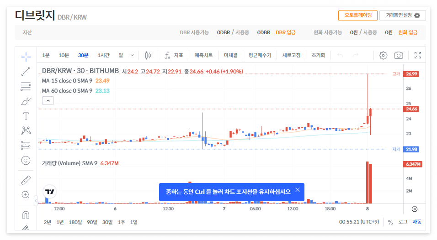Click the DBR 입금 deposit link
The image size is (437, 240).
(286, 32)
